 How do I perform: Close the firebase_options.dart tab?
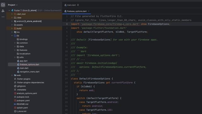[89, 11]
